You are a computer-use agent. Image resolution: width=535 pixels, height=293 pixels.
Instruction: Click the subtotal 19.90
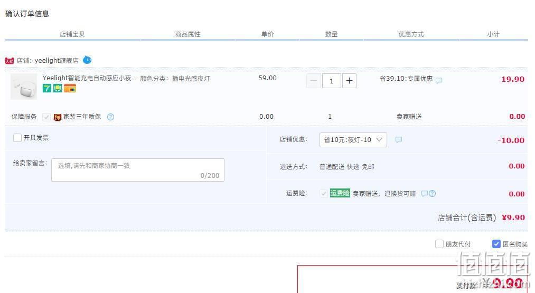pos(513,80)
